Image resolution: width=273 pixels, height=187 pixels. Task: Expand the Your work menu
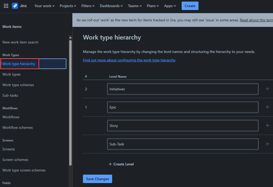tap(44, 6)
